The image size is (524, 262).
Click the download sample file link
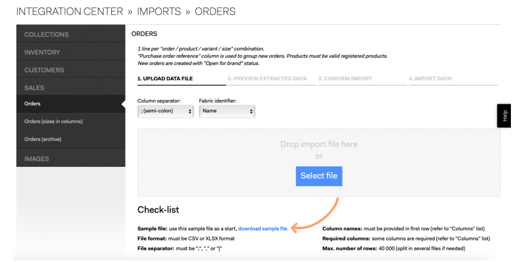[263, 229]
